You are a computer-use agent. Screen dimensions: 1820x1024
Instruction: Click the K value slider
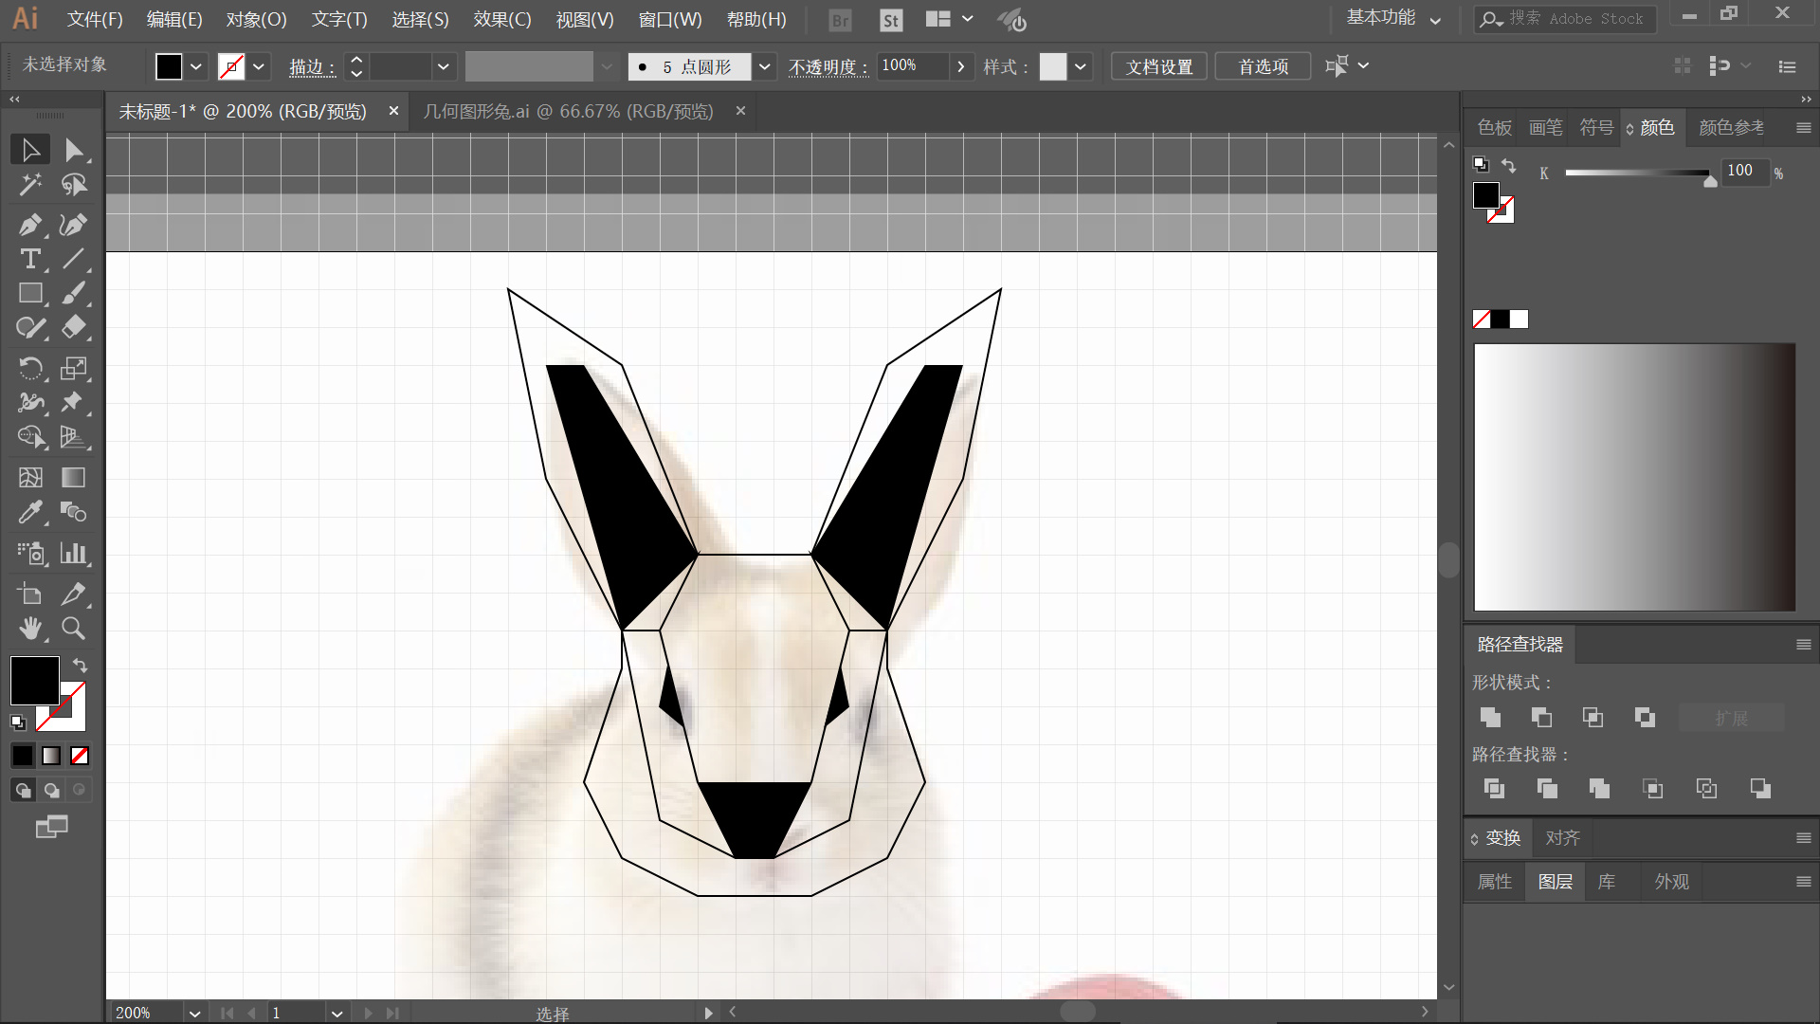pyautogui.click(x=1637, y=173)
